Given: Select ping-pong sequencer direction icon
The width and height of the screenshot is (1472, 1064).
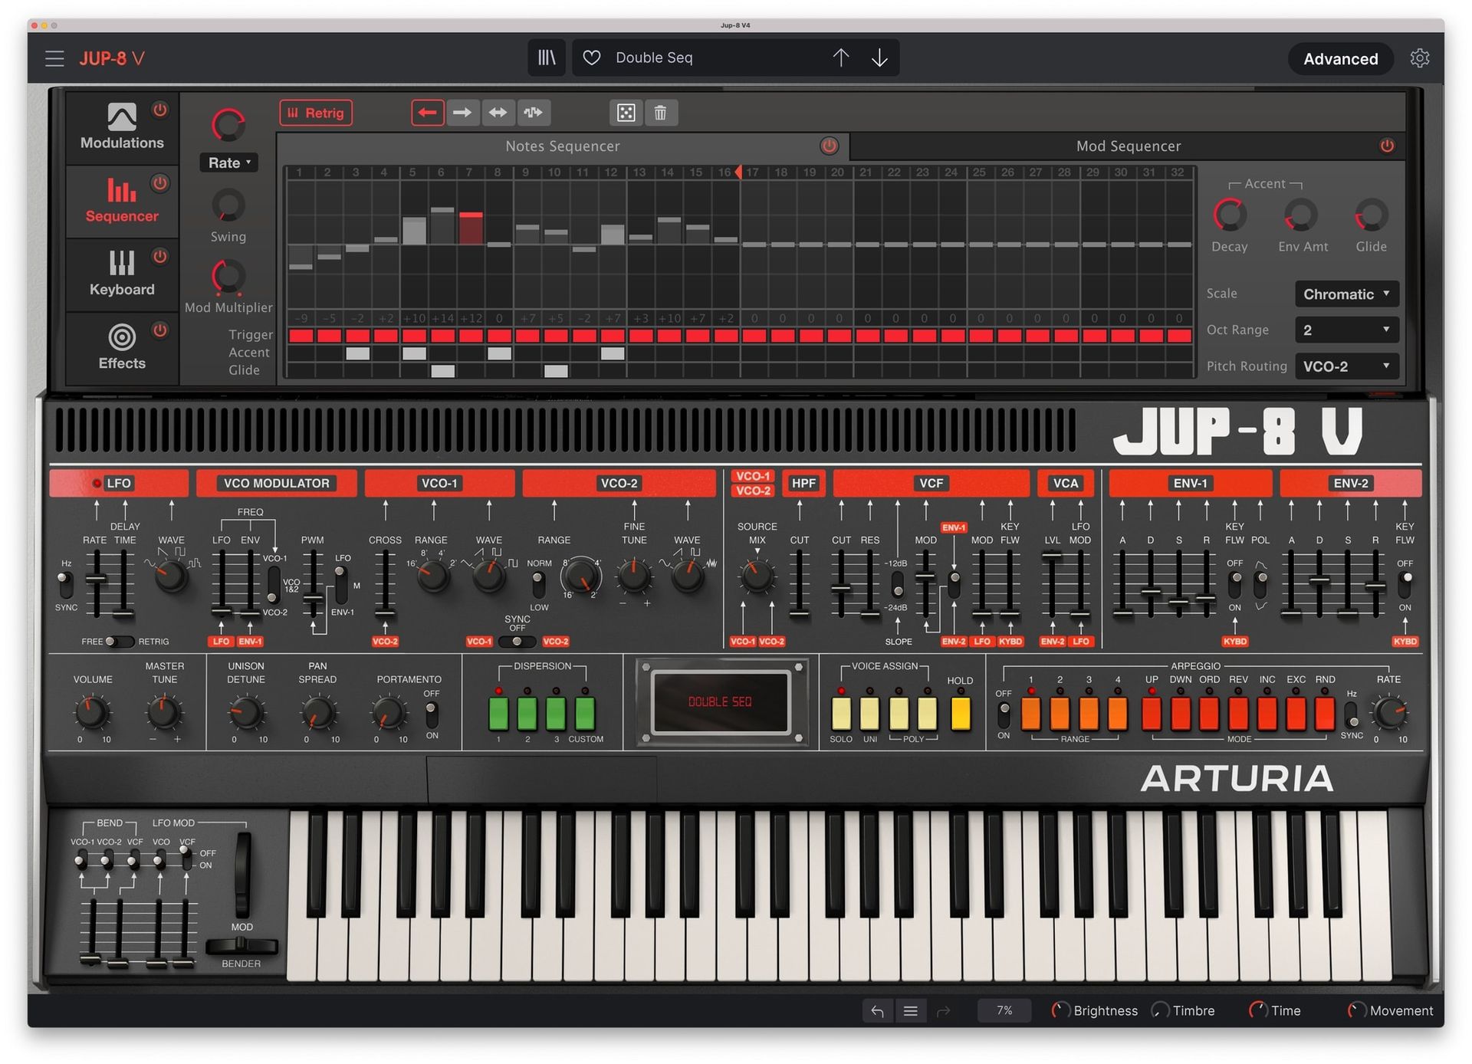Looking at the screenshot, I should [498, 113].
